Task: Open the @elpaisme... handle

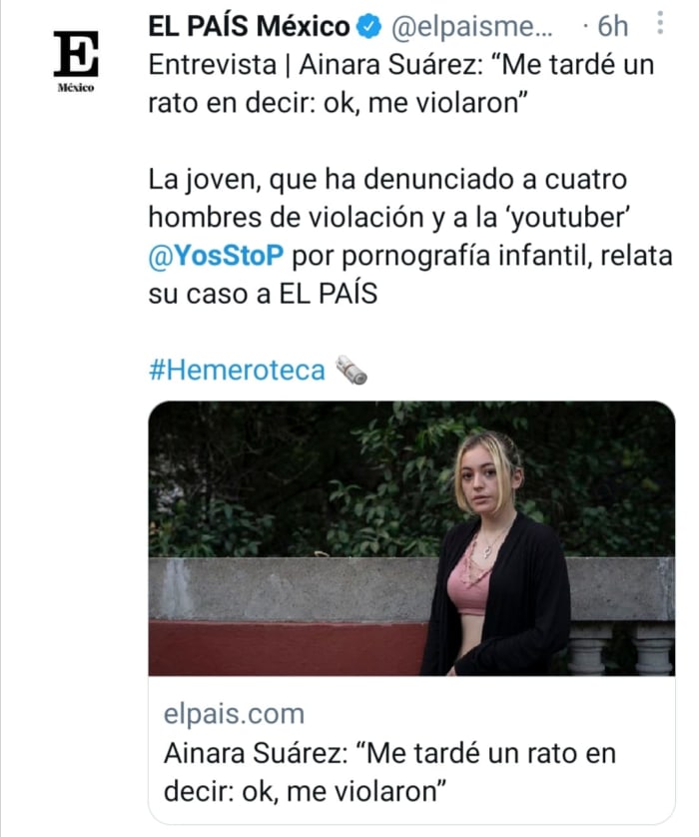Action: click(472, 26)
